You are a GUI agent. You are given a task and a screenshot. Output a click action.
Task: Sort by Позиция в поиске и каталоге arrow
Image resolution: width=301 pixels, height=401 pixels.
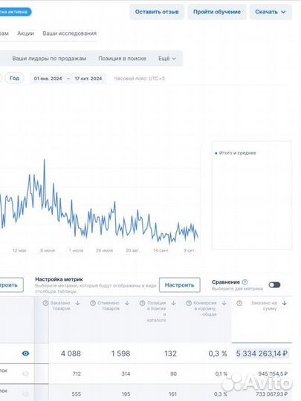[173, 303]
